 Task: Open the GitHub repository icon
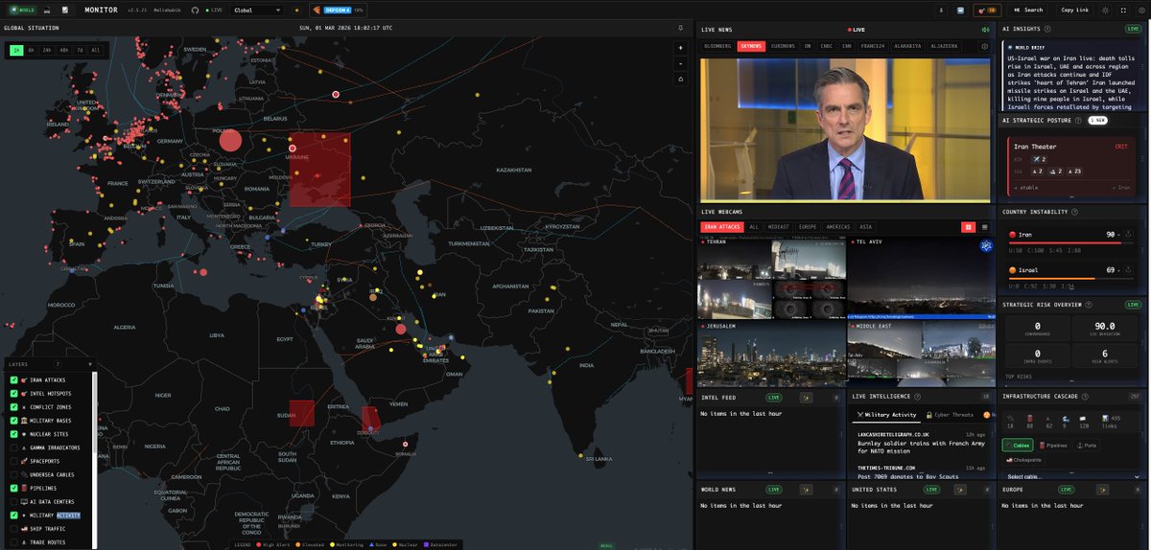(196, 10)
